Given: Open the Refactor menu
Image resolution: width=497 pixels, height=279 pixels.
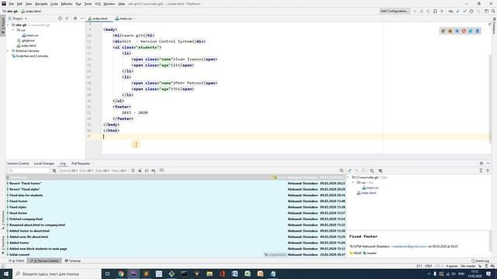Looking at the screenshot, I should point(67,4).
